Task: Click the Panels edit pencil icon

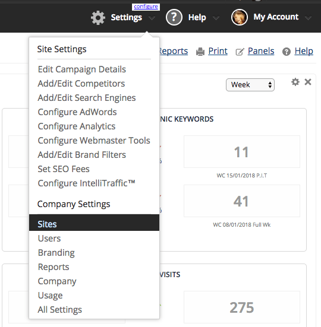Action: (x=240, y=52)
